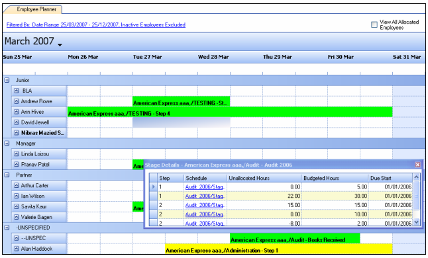Open Audit 2006 link for 10.00 budgeted hours
The image size is (428, 258).
click(205, 214)
